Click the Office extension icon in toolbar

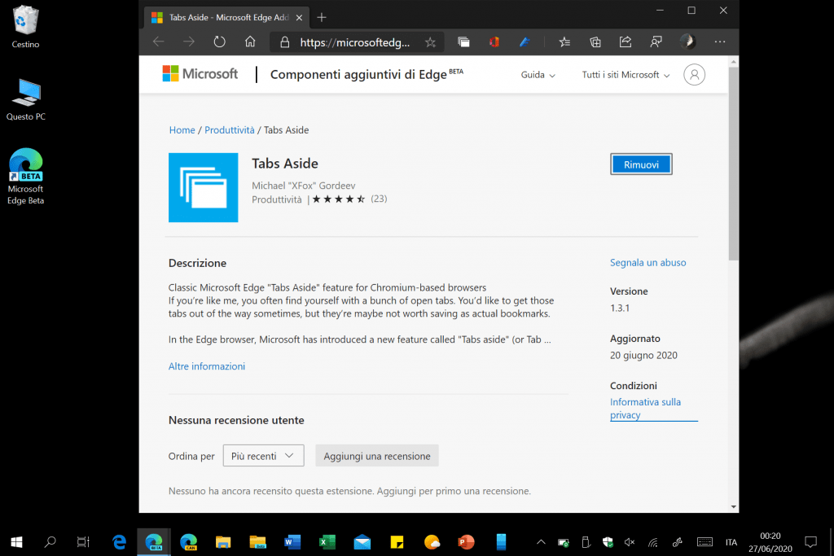tap(494, 42)
